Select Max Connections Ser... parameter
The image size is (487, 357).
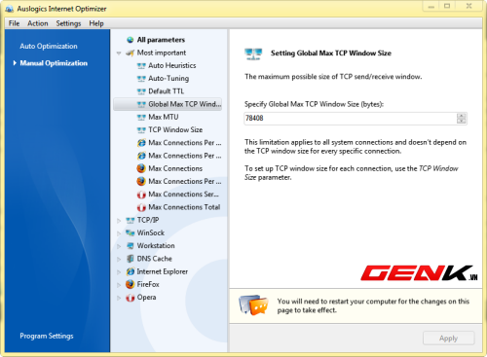tap(183, 195)
